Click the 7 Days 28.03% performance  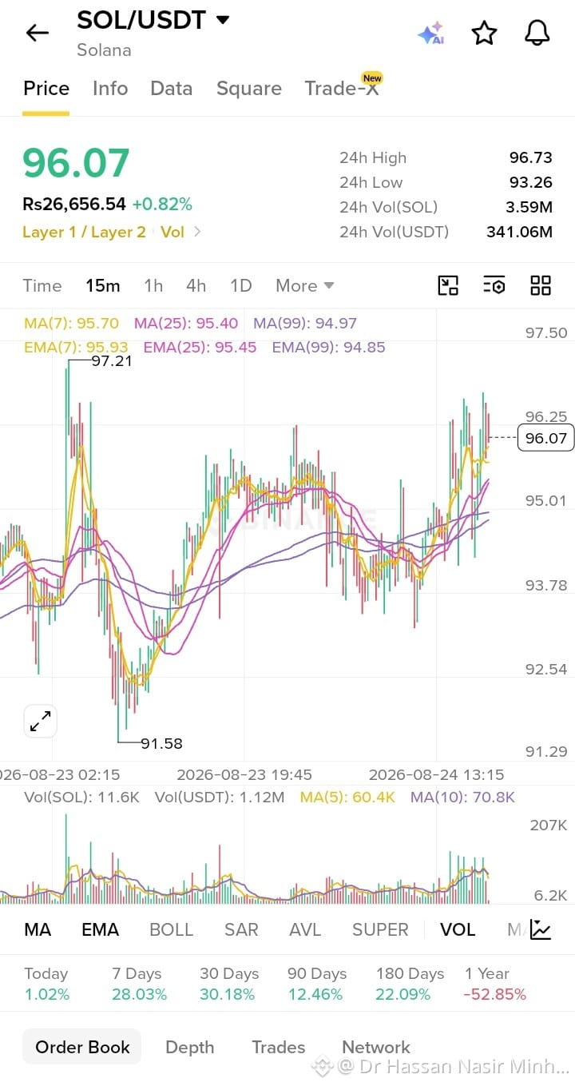pyautogui.click(x=139, y=984)
